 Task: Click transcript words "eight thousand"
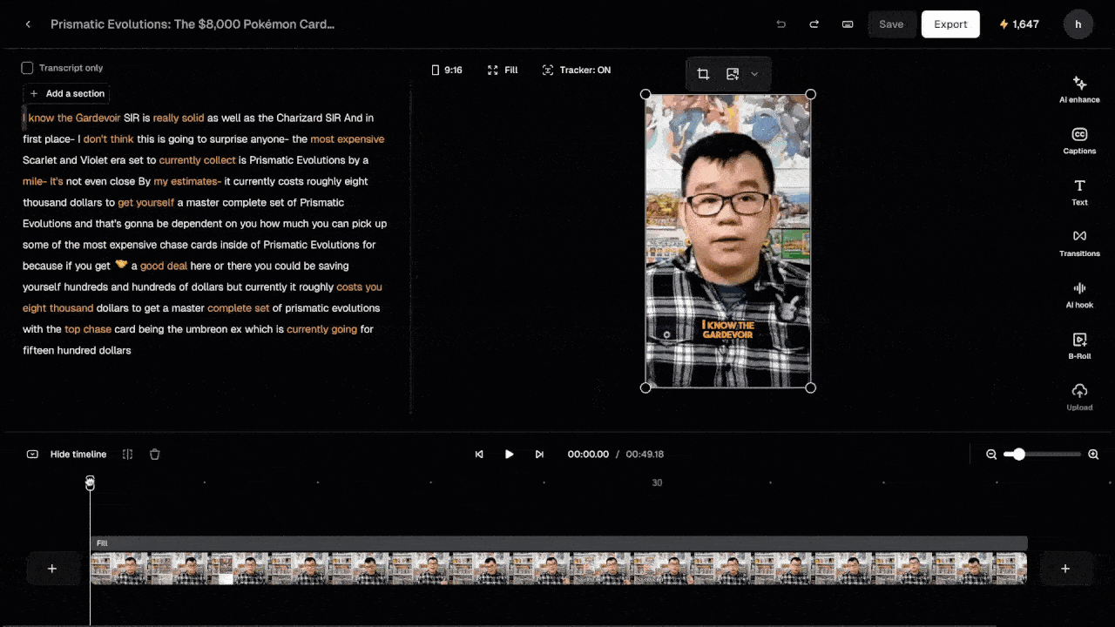(57, 307)
